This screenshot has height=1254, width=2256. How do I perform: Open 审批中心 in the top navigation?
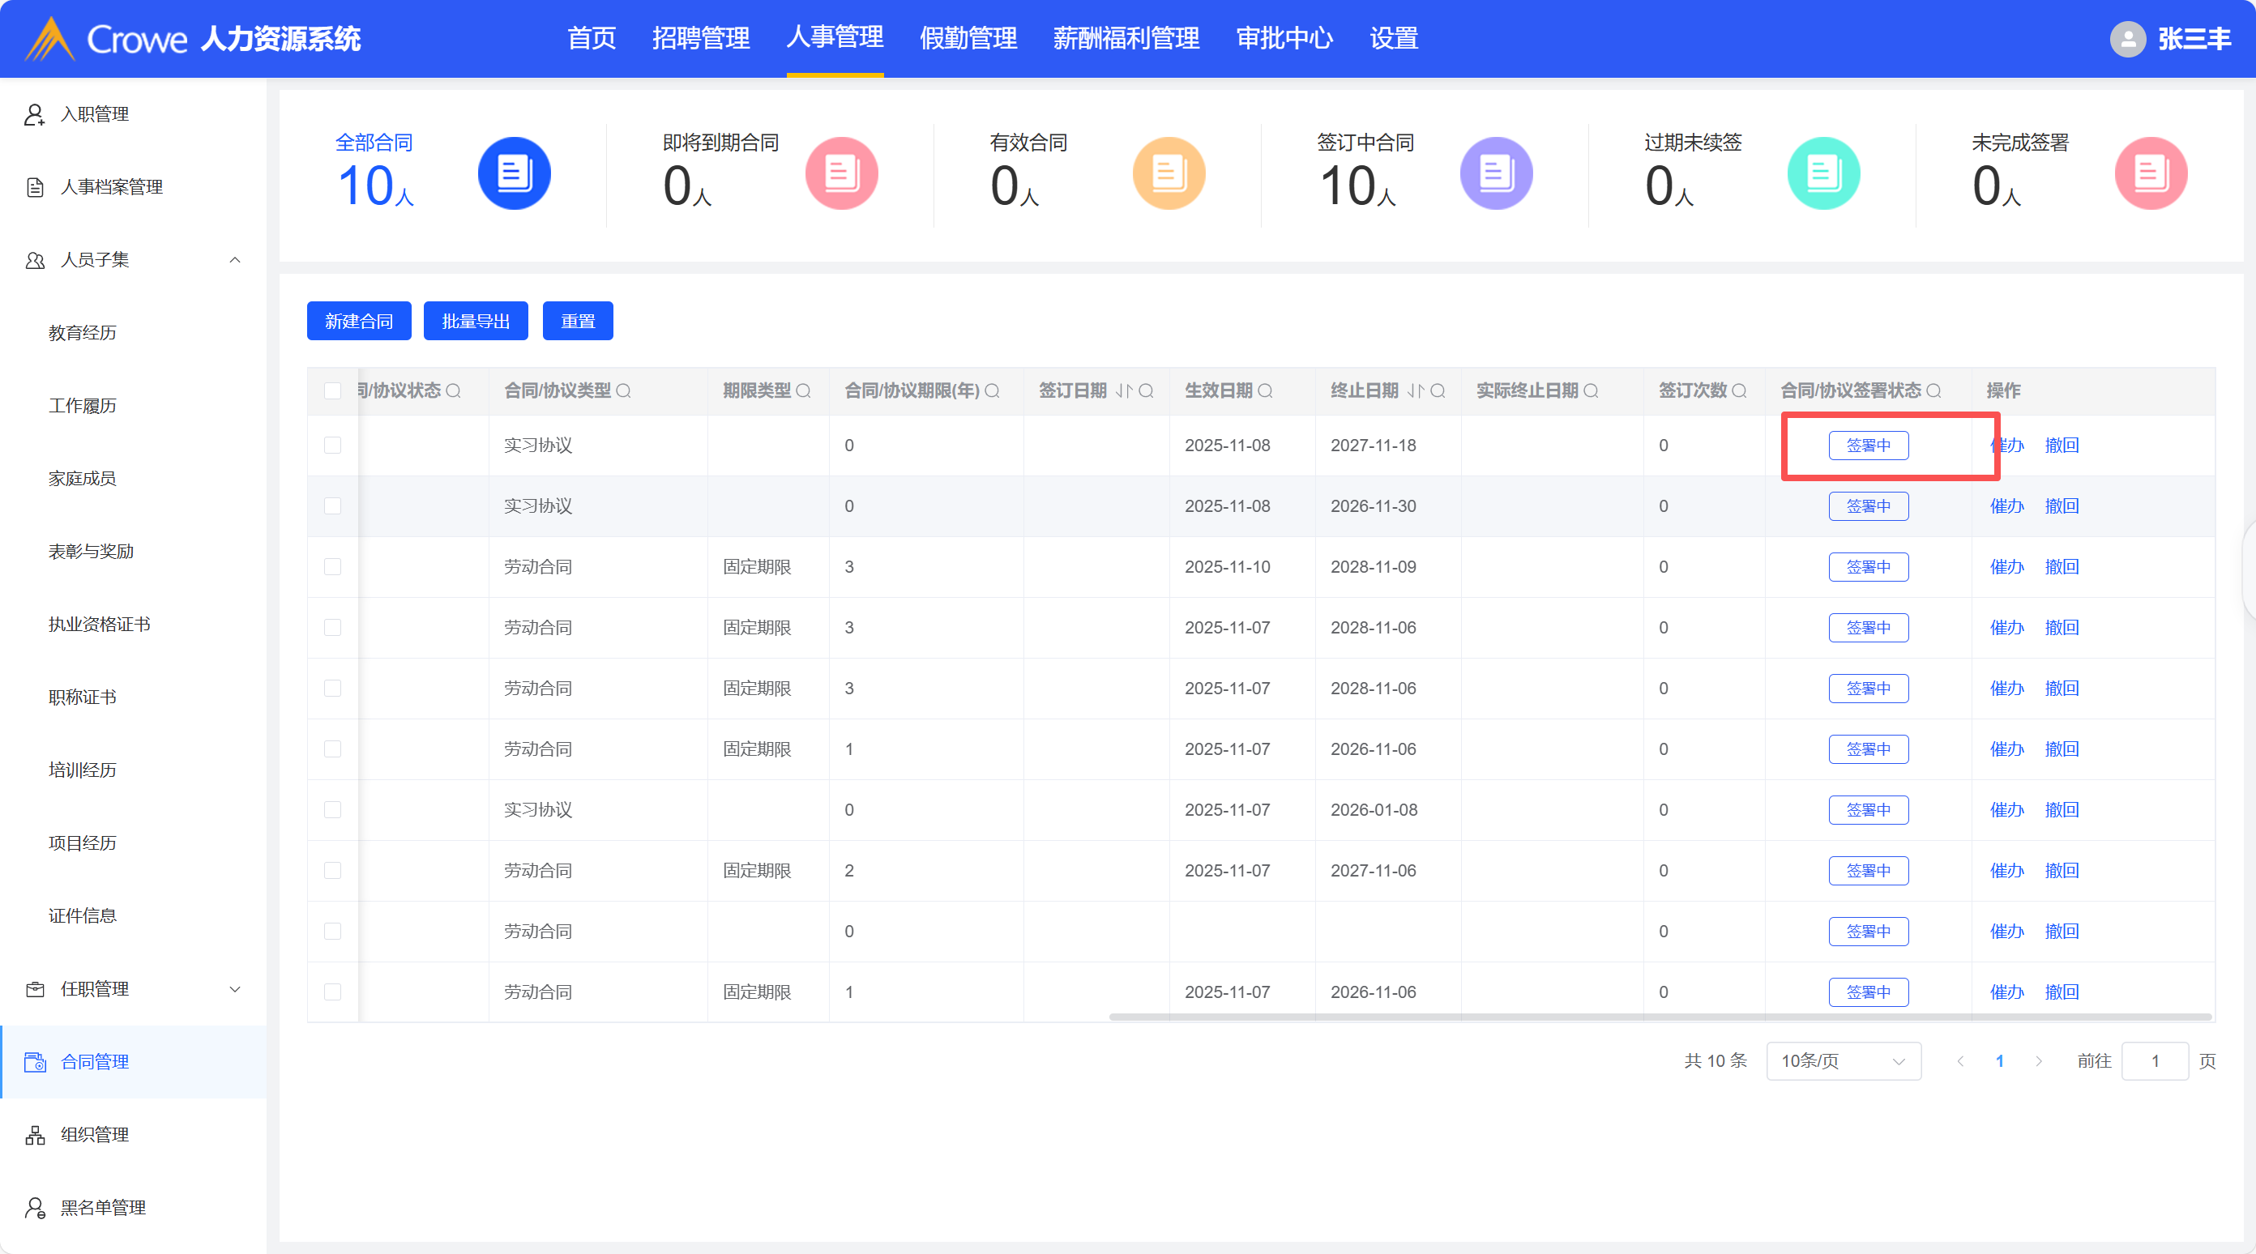tap(1284, 39)
